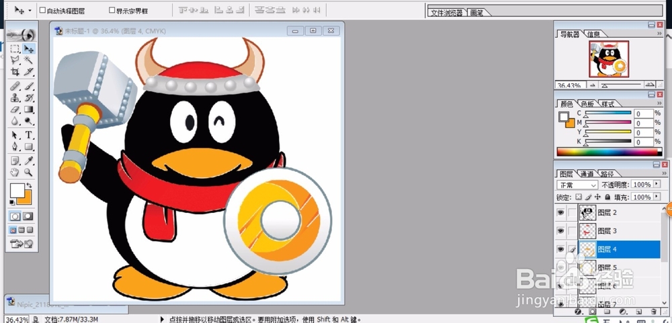
Task: Open the 正常 blend mode dropdown
Action: click(x=577, y=185)
